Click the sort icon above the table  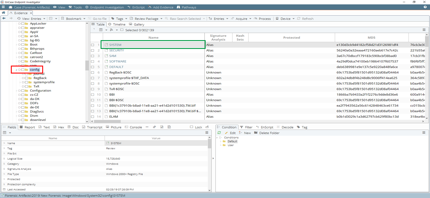[x=111, y=30]
